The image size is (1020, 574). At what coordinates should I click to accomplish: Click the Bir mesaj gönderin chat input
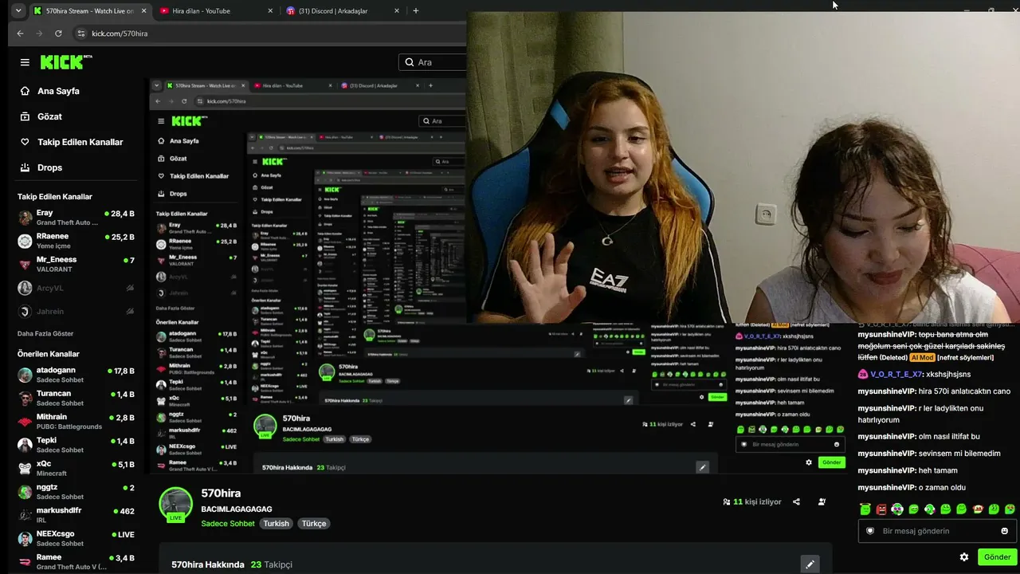click(x=937, y=531)
